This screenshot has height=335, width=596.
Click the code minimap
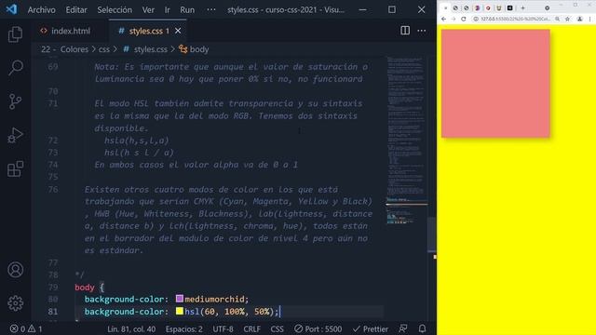(x=406, y=141)
